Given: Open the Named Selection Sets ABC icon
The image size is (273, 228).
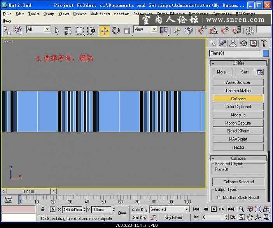Looking at the screenshot, I should pyautogui.click(x=250, y=31).
